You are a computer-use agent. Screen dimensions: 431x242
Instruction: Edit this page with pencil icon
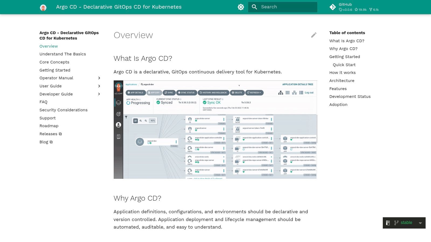pos(314,35)
